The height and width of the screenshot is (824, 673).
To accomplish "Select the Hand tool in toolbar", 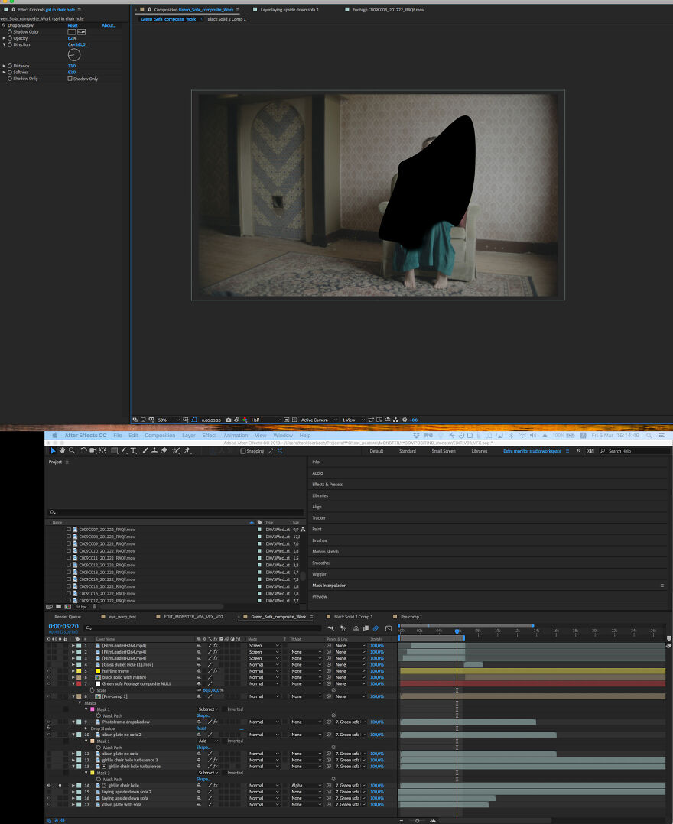I will (62, 451).
